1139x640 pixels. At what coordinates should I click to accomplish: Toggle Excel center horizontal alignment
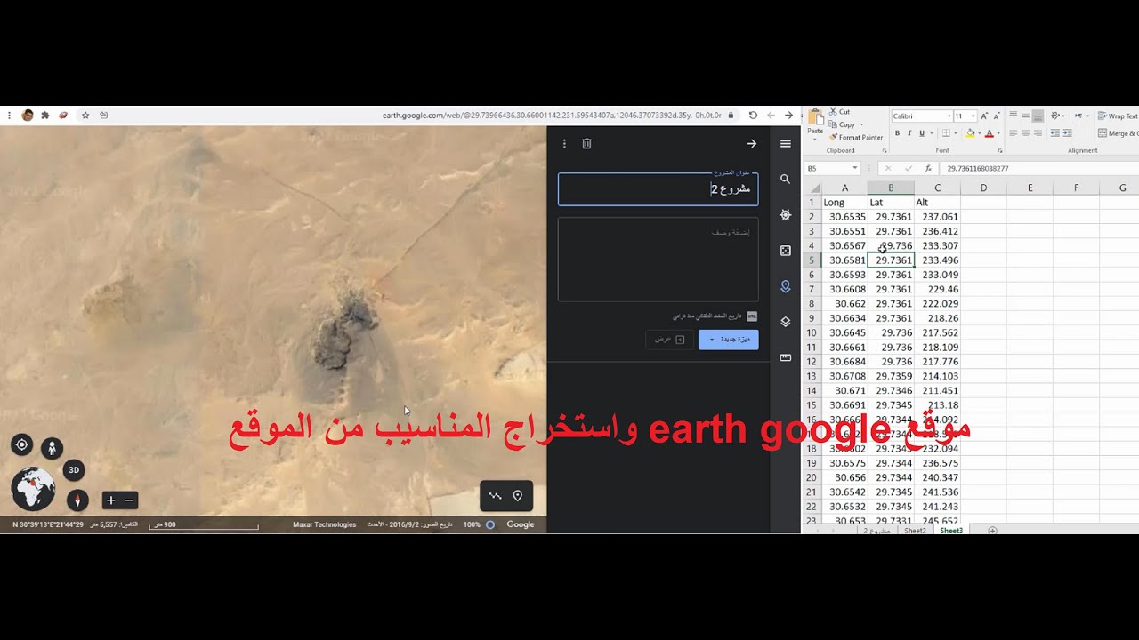[1025, 133]
